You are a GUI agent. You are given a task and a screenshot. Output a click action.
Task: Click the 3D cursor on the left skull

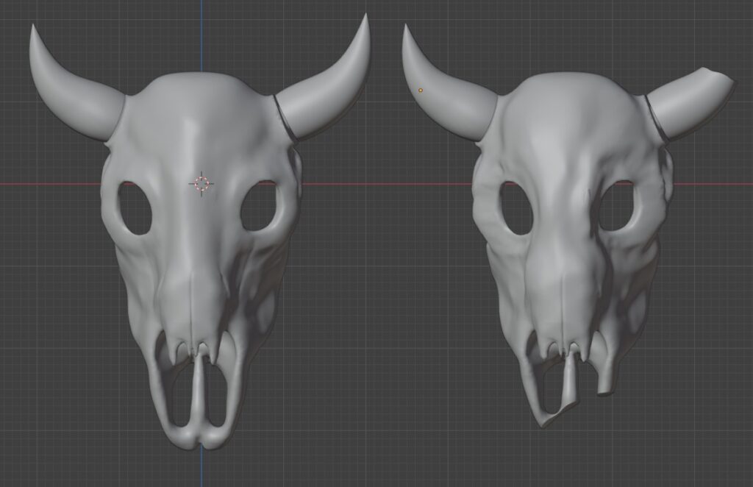(x=201, y=183)
